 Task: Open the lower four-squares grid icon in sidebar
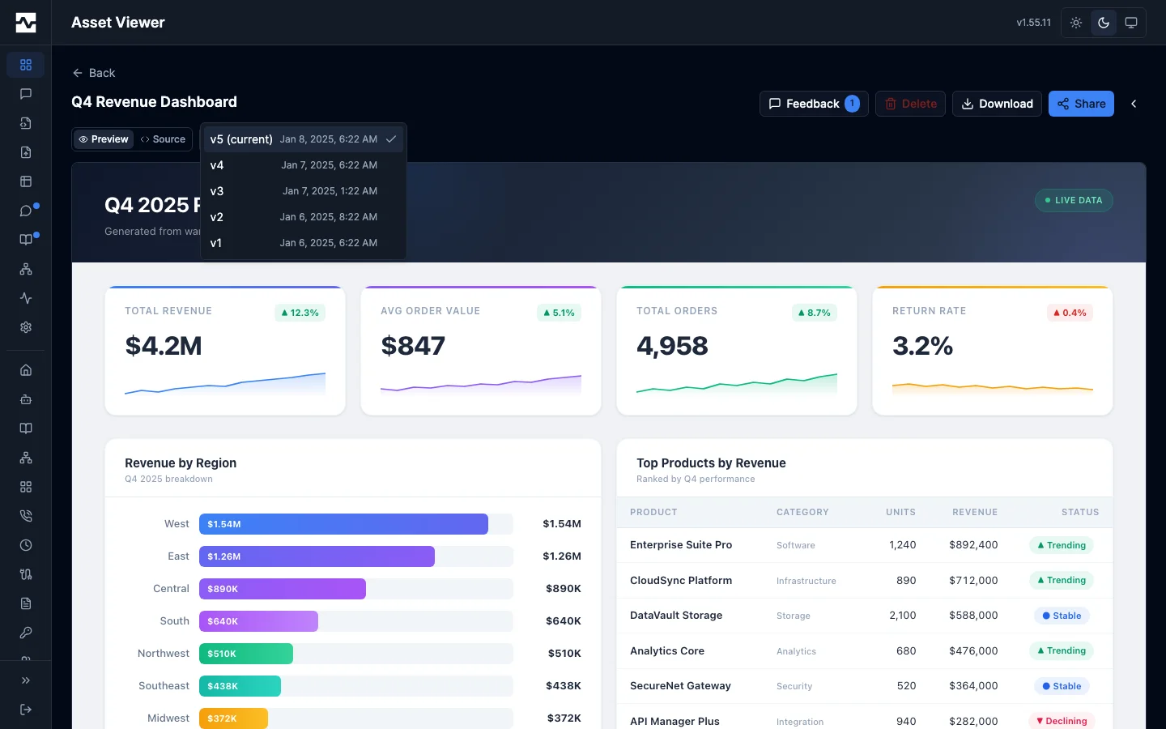tap(26, 487)
